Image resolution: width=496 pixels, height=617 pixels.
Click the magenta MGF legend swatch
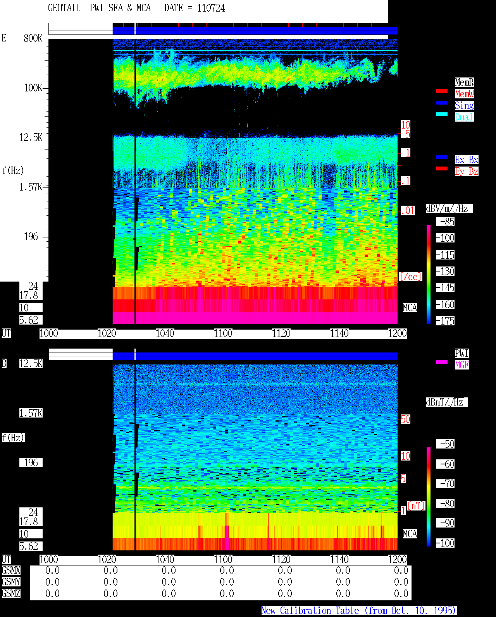pos(442,362)
